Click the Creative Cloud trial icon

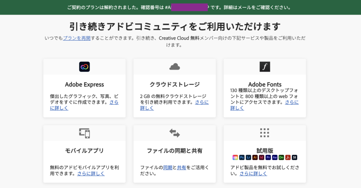click(235, 157)
